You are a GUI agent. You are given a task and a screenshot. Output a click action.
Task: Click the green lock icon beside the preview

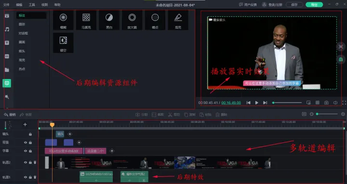point(341,59)
